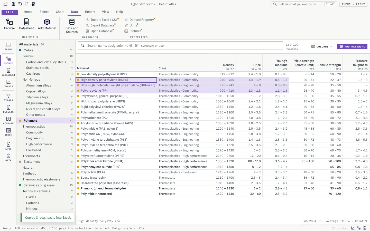The width and height of the screenshot is (370, 231).
Task: Open the Datasheet ribbon button
Action: tap(26, 24)
